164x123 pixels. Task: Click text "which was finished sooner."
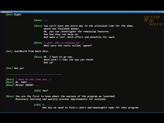click(61, 29)
